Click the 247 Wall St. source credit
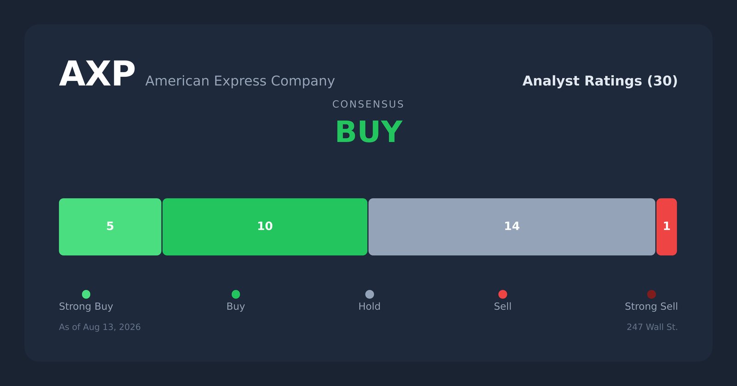This screenshot has height=386, width=737. pyautogui.click(x=652, y=327)
